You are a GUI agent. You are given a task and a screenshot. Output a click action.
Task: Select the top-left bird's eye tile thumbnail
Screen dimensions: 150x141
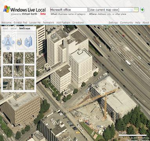point(8,58)
